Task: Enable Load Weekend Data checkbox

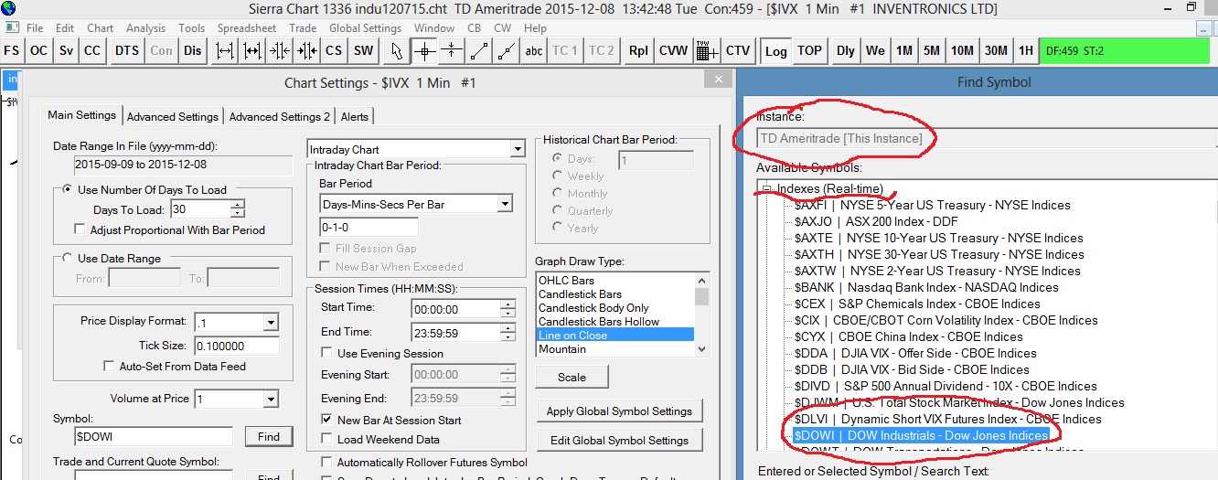Action: (x=327, y=438)
